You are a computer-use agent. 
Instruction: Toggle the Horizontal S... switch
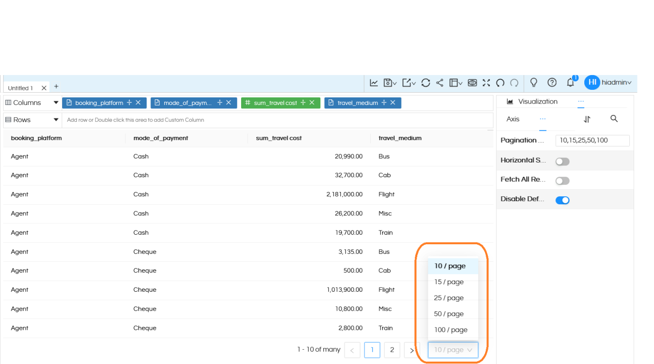pyautogui.click(x=562, y=162)
